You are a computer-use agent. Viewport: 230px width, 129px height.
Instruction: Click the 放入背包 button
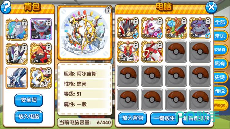(x=132, y=118)
